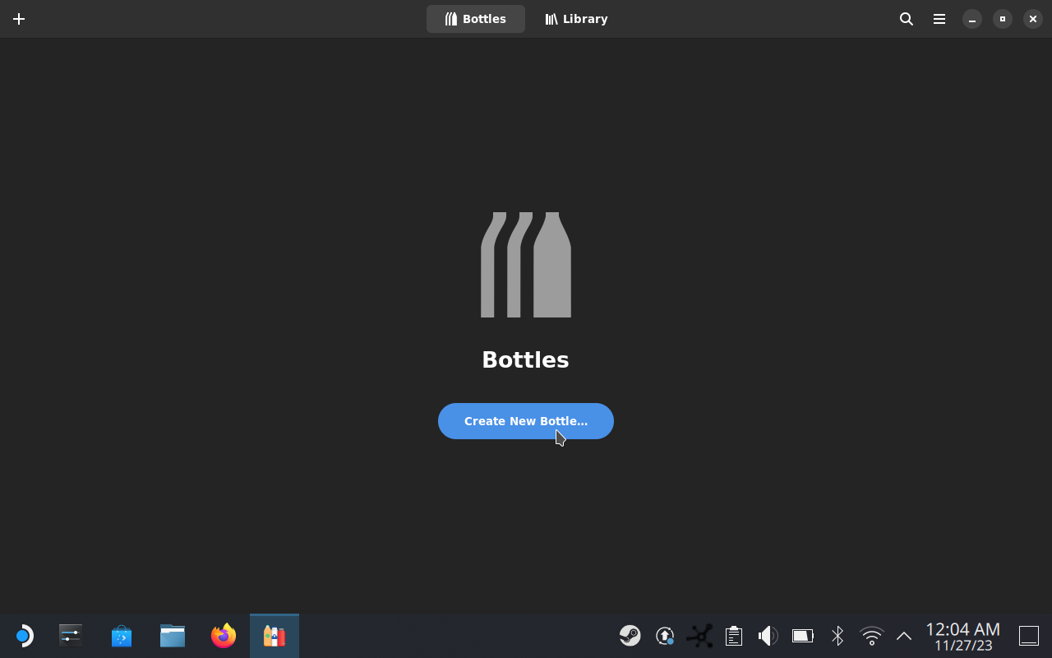
Task: Open the system updates tray icon
Action: (665, 636)
